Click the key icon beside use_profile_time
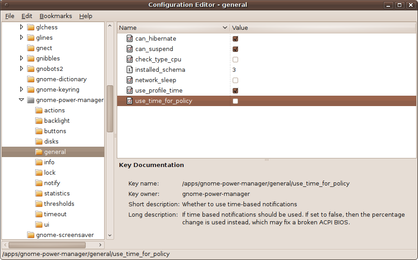The image size is (418, 260). [129, 91]
